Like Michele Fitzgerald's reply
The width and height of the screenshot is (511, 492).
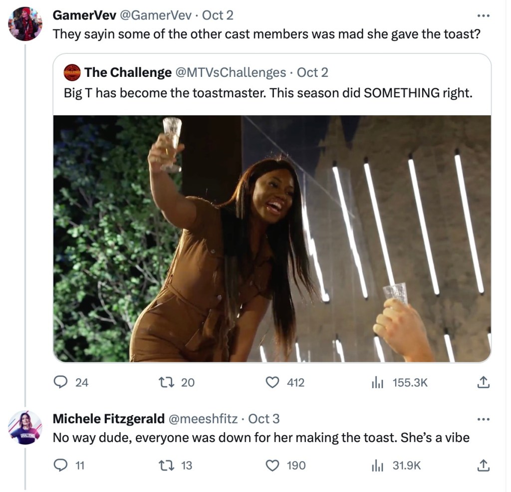coord(272,466)
